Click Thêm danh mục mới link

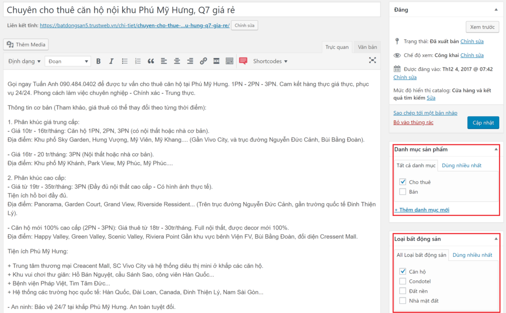[422, 210]
